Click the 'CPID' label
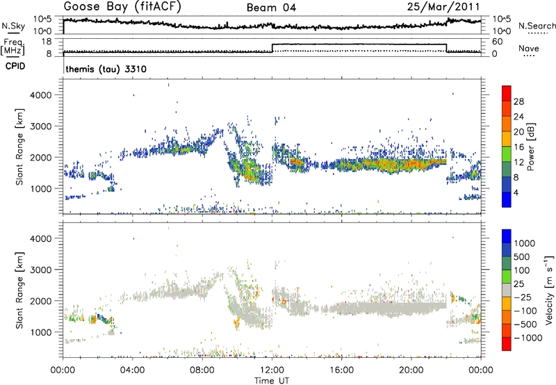Image resolution: width=556 pixels, height=385 pixels. tap(15, 66)
